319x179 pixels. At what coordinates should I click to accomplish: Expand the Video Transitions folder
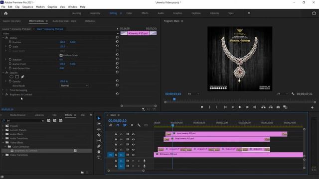3,155
